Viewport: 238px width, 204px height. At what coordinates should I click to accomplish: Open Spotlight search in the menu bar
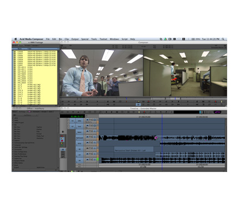(x=223, y=39)
